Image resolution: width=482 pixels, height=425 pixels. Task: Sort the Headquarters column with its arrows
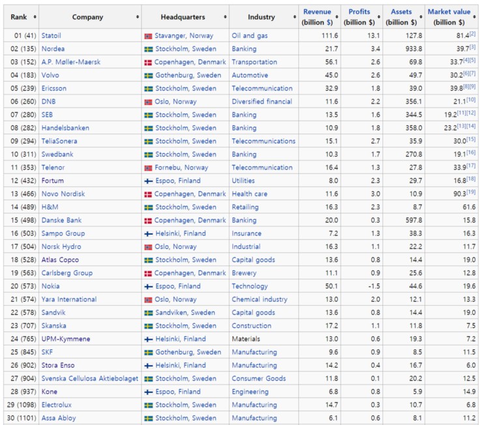tap(224, 17)
